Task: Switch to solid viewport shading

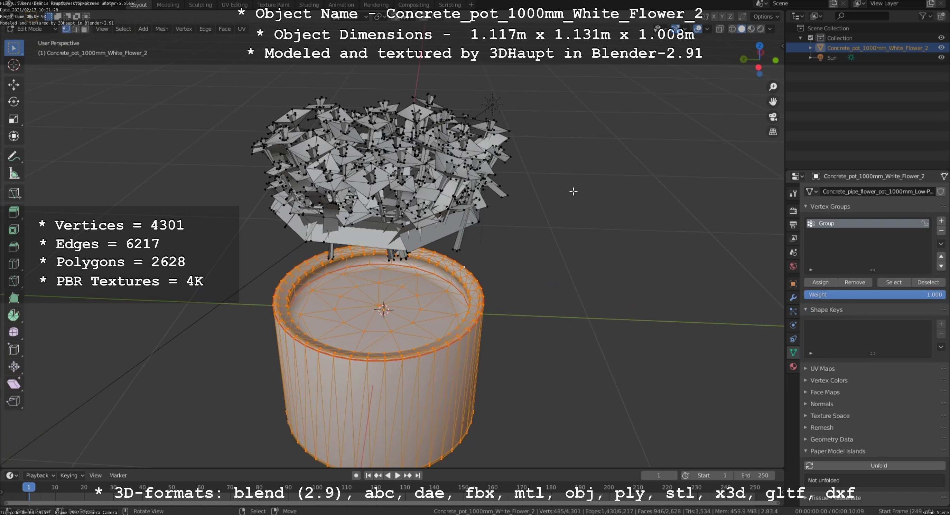Action: click(x=742, y=29)
